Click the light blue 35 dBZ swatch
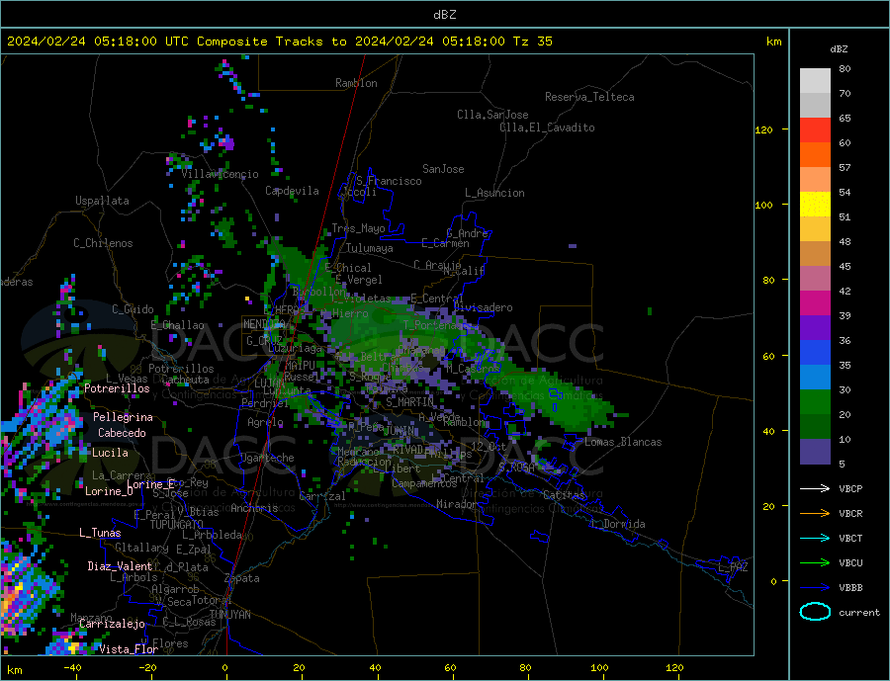The height and width of the screenshot is (681, 890). click(x=815, y=377)
